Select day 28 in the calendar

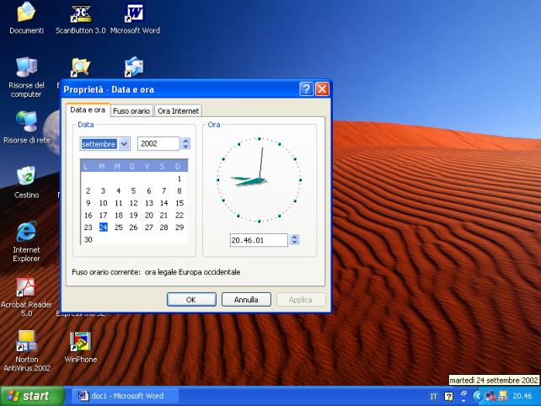point(163,227)
